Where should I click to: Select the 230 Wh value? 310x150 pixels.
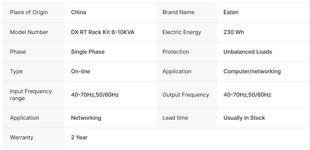point(234,32)
